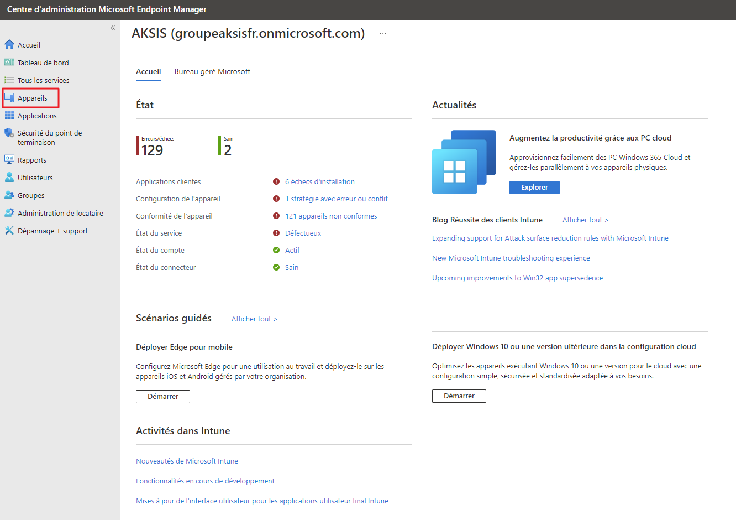The height and width of the screenshot is (520, 736).
Task: Open Tous les services in the sidebar
Action: 43,80
